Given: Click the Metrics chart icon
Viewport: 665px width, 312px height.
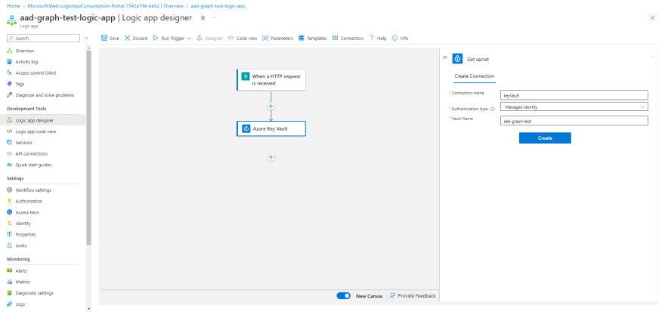Looking at the screenshot, I should click(x=10, y=282).
